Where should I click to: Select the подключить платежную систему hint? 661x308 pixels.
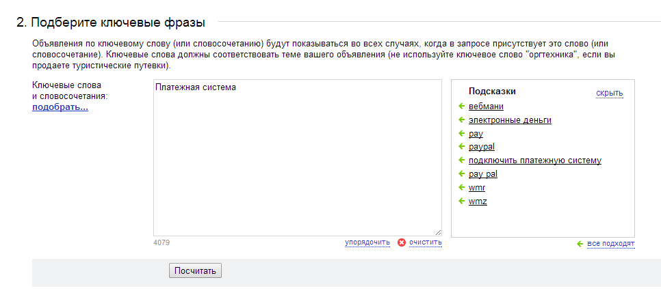535,160
